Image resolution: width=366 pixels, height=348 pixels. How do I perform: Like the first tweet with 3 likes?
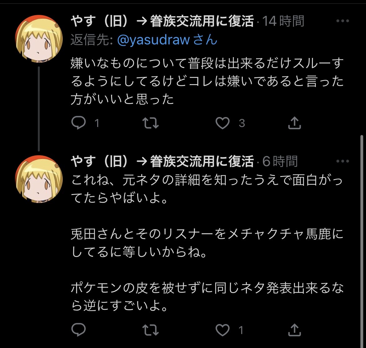tap(223, 123)
